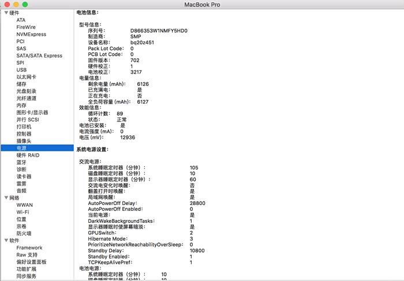Open the 光盘刻录 disc burning entry
Viewport: 404px width, 281px height.
coord(27,91)
